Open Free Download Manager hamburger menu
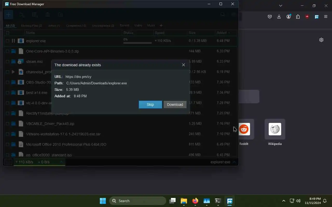 (x=233, y=15)
